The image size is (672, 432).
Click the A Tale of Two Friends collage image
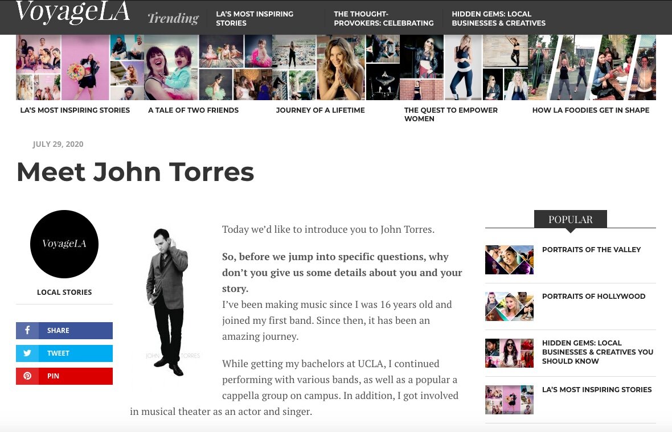[x=208, y=67]
